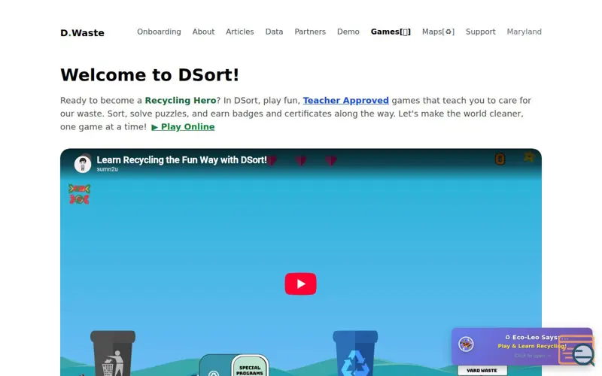The image size is (602, 376).
Task: Click the Play Online link
Action: [183, 126]
